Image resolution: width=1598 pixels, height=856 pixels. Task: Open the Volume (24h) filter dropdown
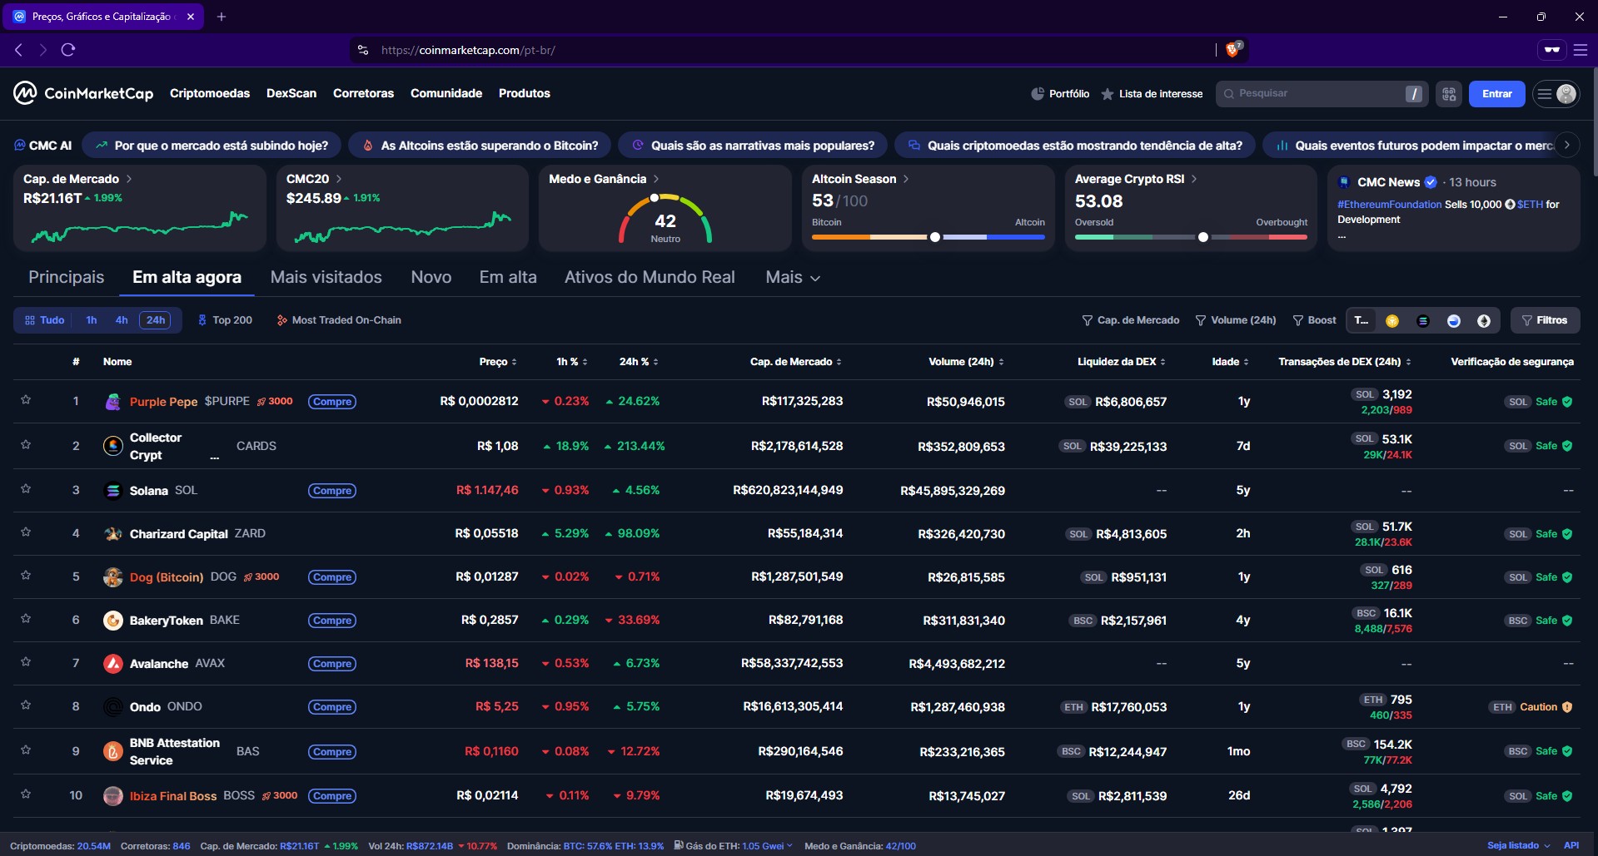click(1235, 320)
